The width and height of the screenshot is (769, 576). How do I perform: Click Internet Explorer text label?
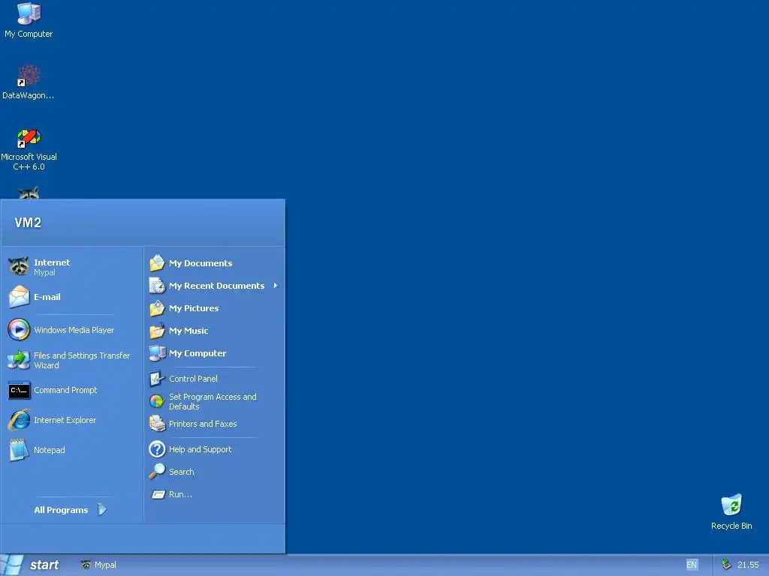pos(65,420)
